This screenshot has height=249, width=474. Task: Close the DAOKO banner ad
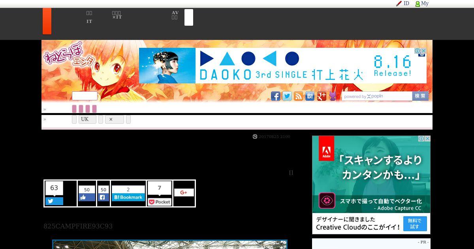click(423, 51)
